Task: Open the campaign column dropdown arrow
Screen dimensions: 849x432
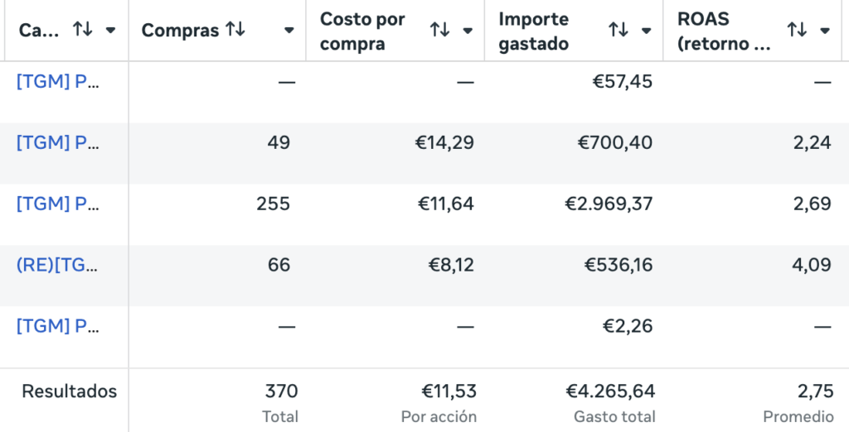Action: click(110, 31)
